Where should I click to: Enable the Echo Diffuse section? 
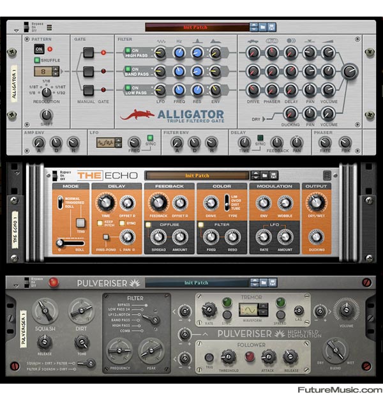pyautogui.click(x=148, y=225)
